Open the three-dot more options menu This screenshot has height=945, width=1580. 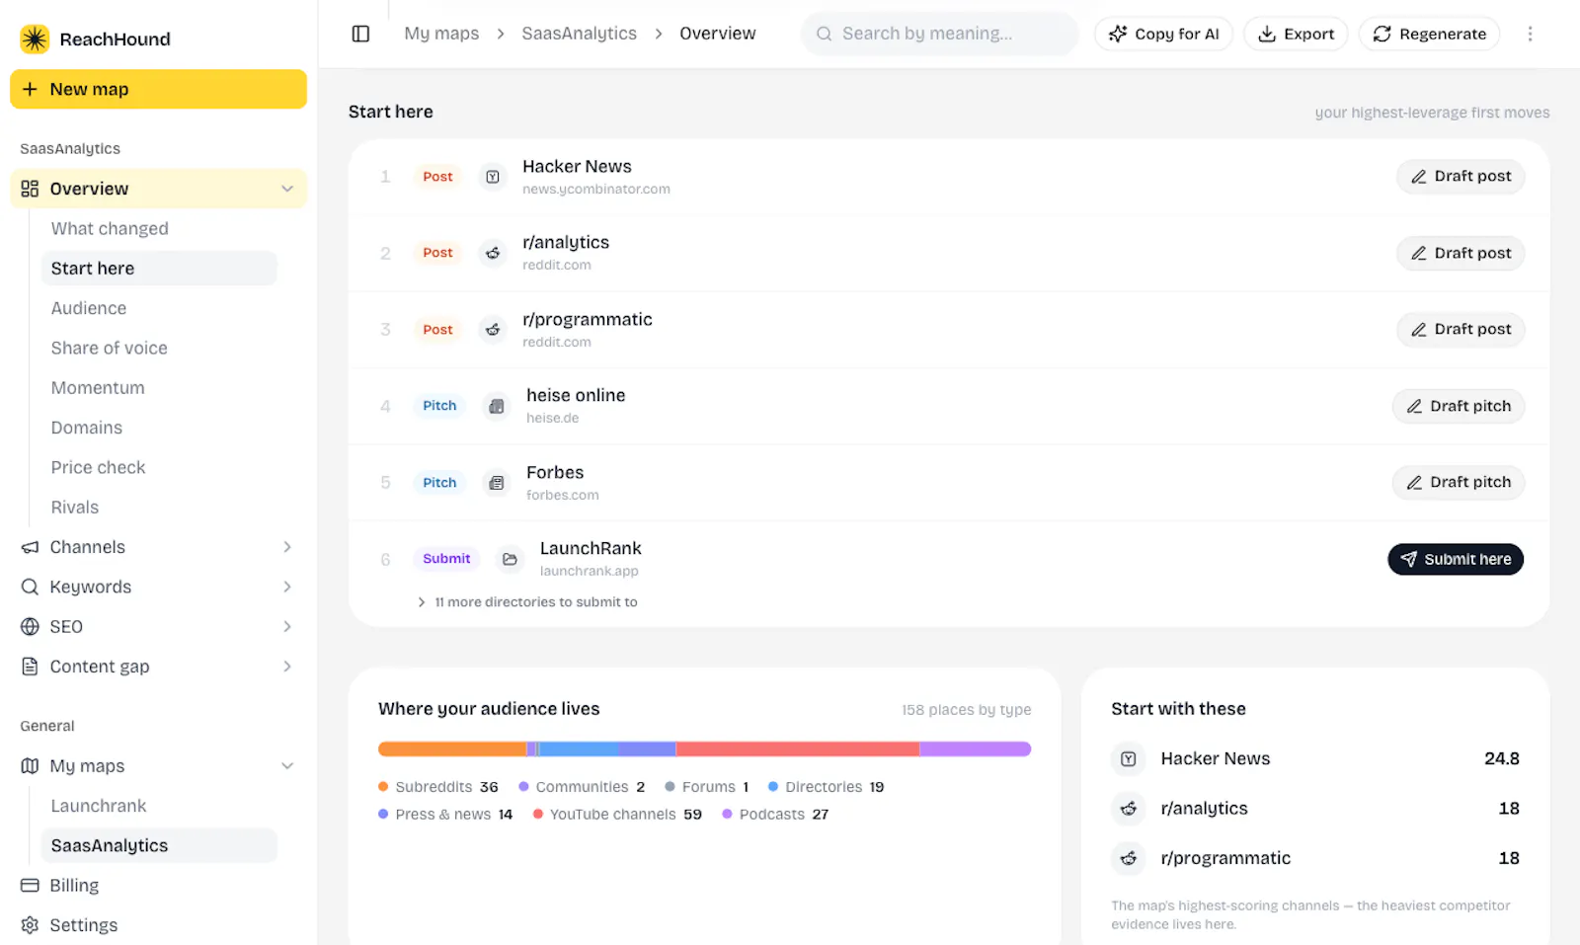1530,34
